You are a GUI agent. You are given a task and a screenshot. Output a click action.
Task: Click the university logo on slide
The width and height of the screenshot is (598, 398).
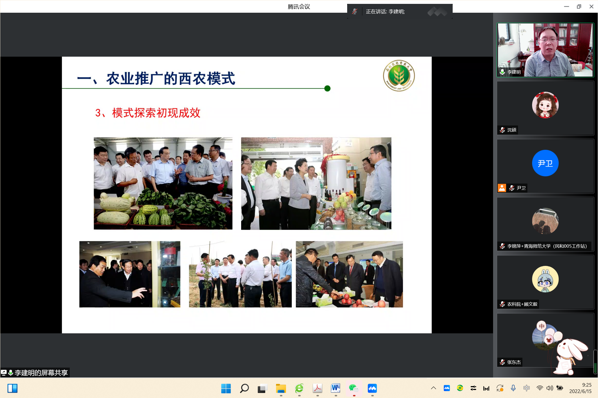pyautogui.click(x=399, y=75)
